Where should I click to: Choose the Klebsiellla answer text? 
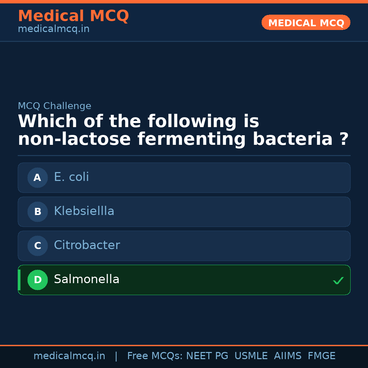coord(84,211)
